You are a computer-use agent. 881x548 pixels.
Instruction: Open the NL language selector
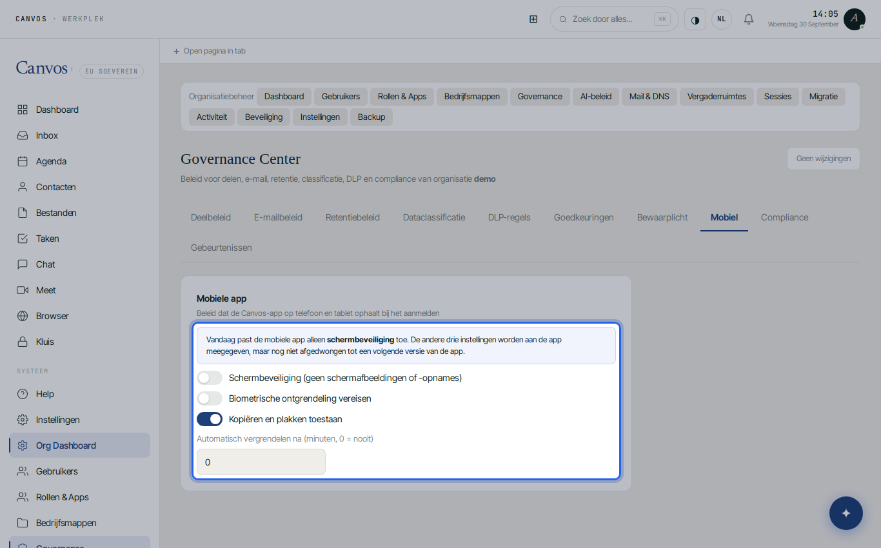(722, 19)
